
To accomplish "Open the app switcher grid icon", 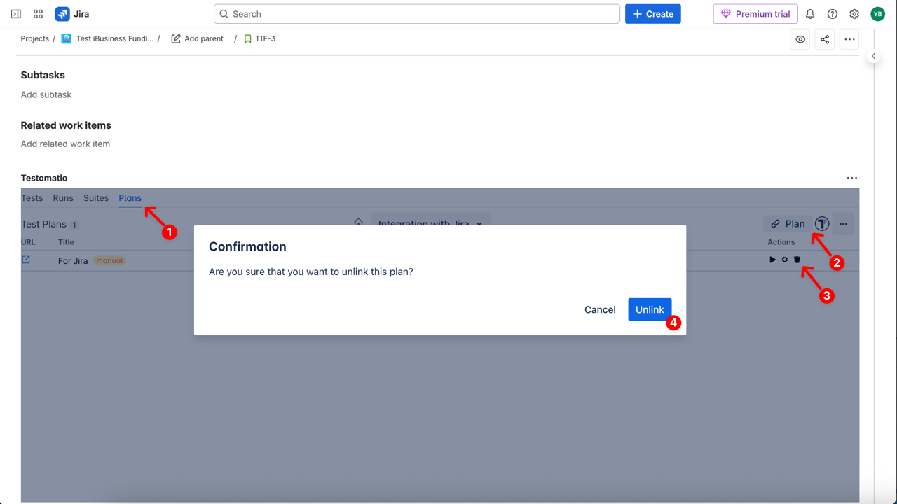I will coord(39,14).
